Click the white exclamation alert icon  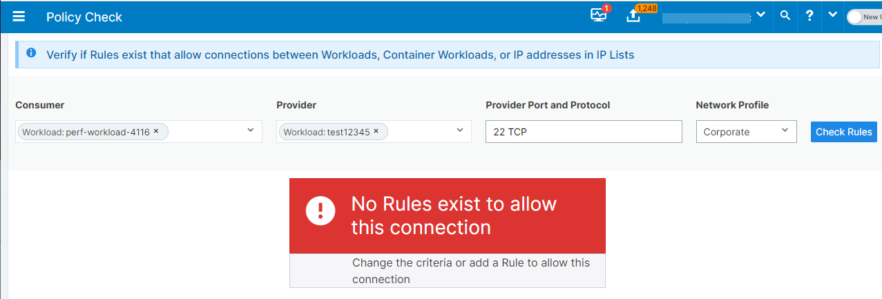320,211
